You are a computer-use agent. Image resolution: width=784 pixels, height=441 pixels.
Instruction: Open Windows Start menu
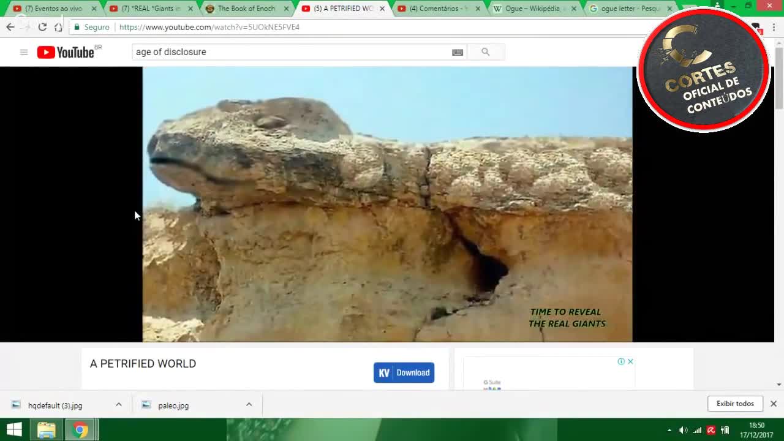(14, 430)
